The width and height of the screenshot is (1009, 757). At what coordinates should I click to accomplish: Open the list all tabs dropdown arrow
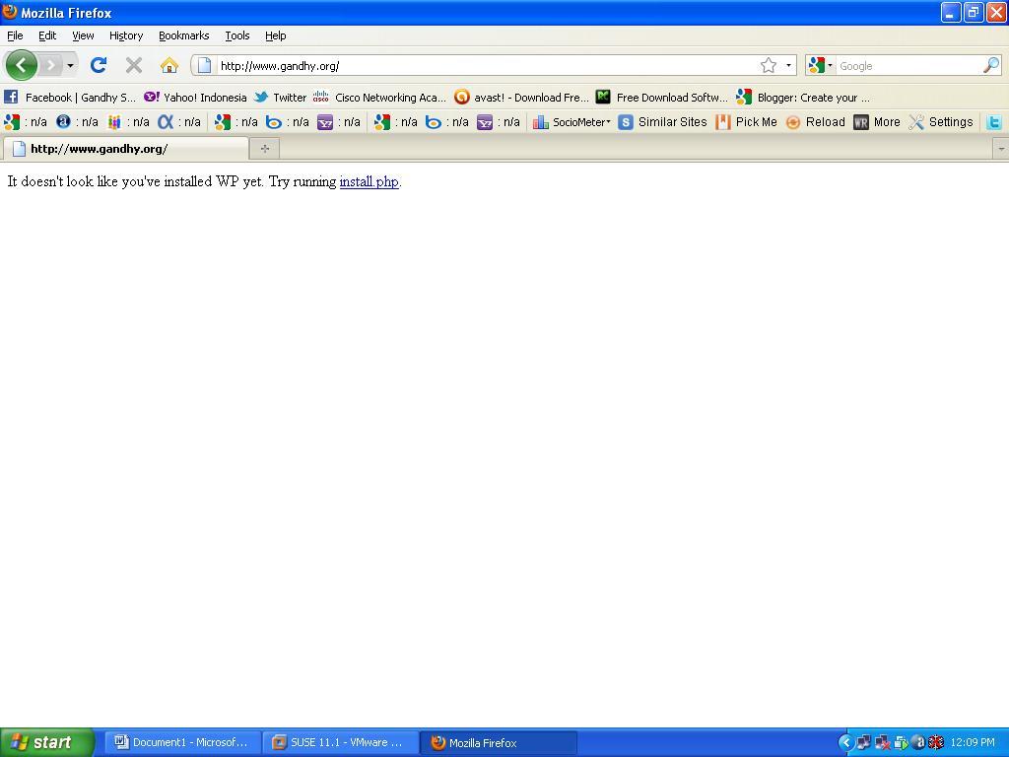(1001, 149)
